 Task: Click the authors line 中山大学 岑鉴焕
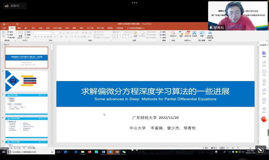[x=163, y=128]
